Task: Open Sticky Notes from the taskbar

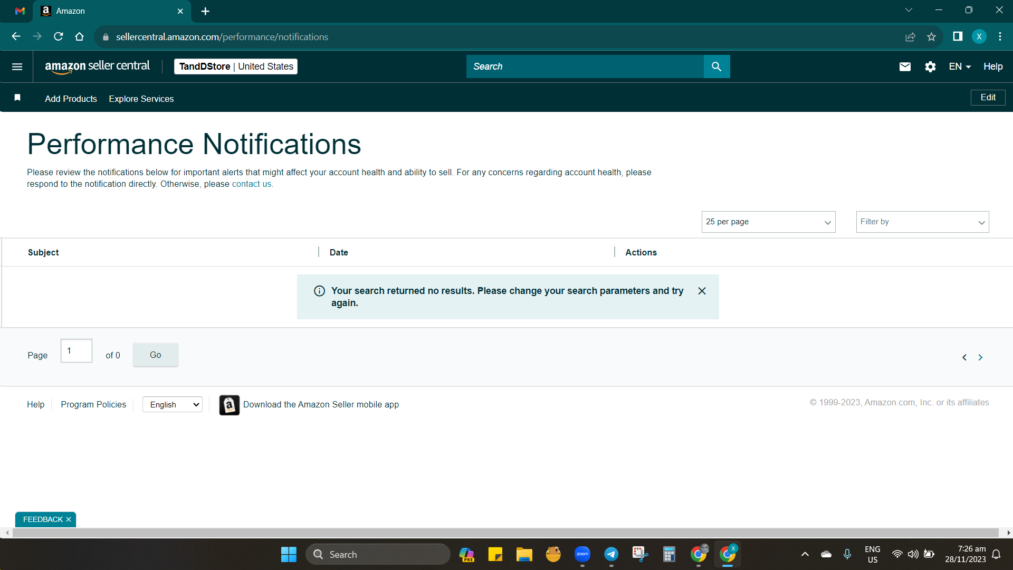Action: 495,554
